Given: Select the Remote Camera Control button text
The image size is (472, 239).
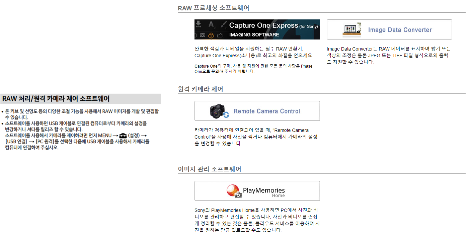Looking at the screenshot, I should [266, 111].
